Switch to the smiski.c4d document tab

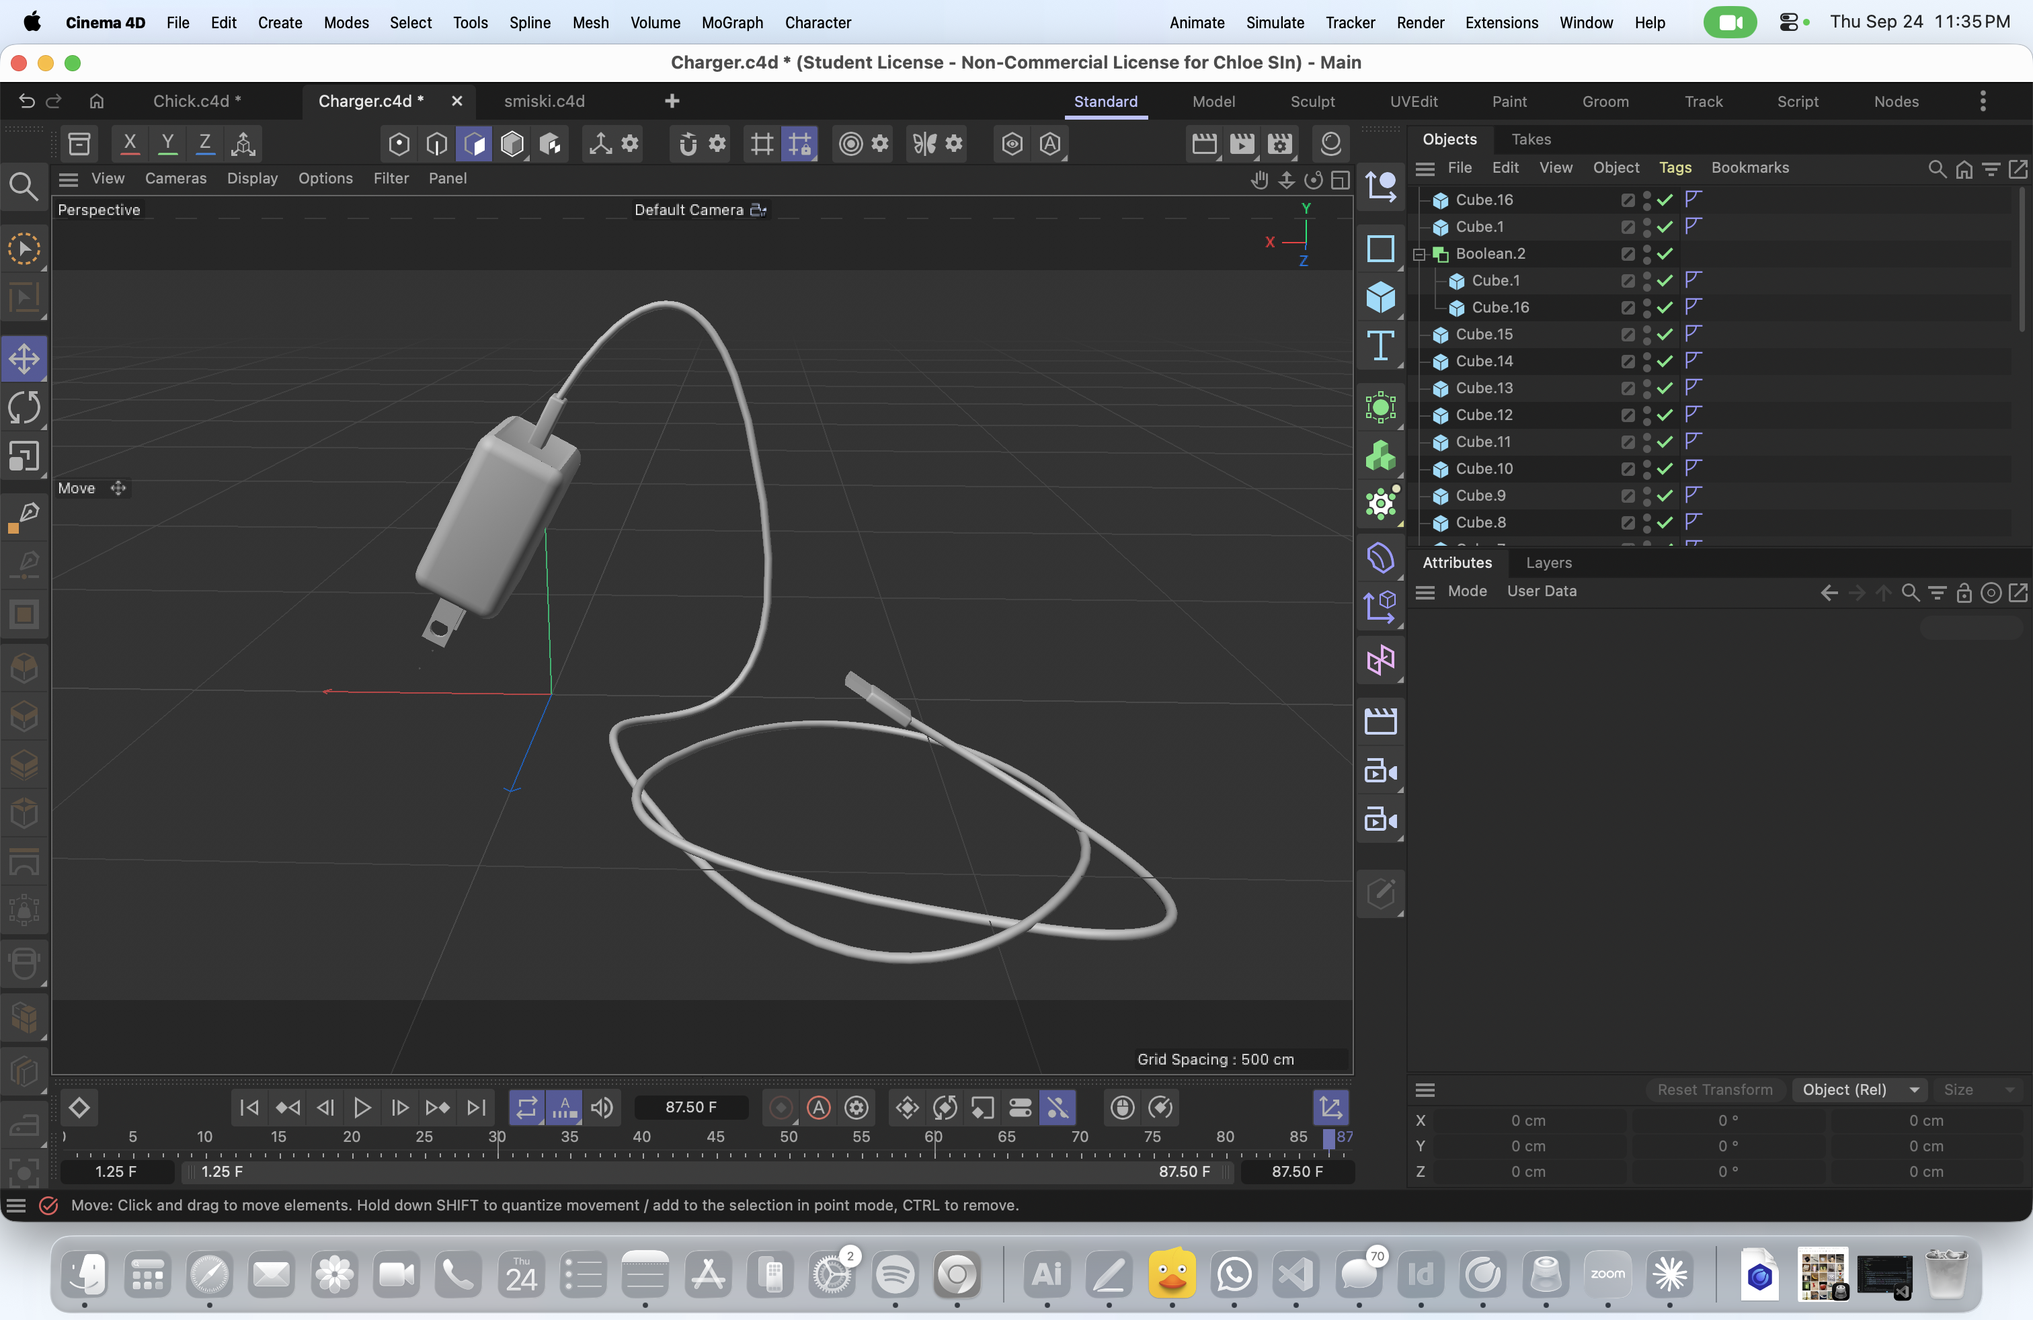544,101
